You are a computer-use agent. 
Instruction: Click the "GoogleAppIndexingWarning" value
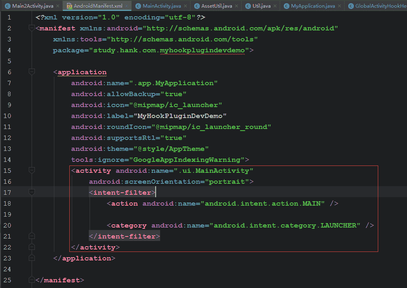(187, 160)
